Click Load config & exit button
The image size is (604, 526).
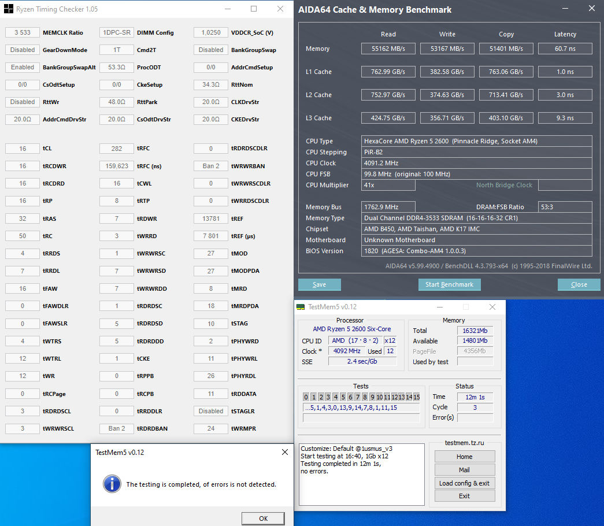465,483
